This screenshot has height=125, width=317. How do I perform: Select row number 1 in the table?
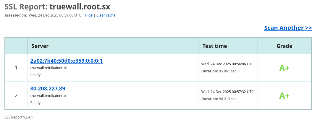click(16, 68)
